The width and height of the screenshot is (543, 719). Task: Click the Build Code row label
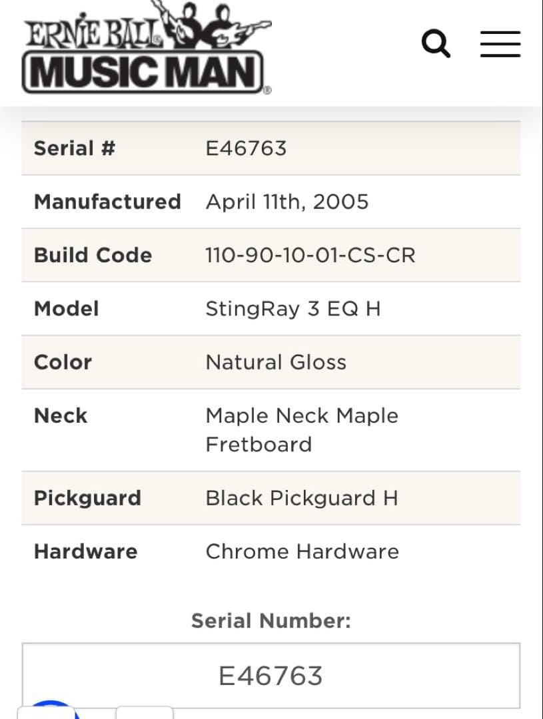(93, 255)
